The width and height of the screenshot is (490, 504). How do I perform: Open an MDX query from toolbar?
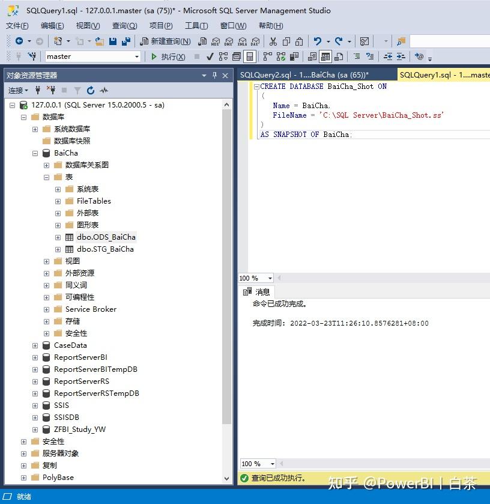[216, 41]
